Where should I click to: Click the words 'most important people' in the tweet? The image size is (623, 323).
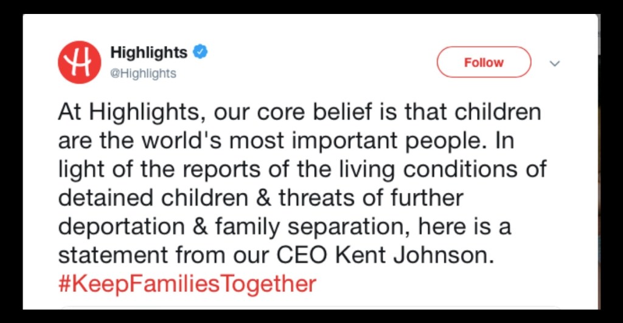(376, 141)
